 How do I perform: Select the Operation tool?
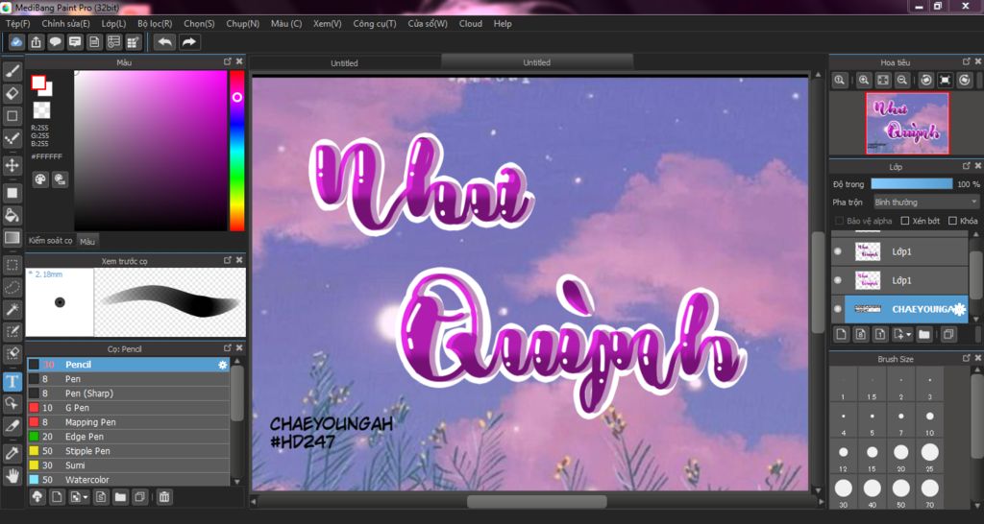pyautogui.click(x=12, y=404)
